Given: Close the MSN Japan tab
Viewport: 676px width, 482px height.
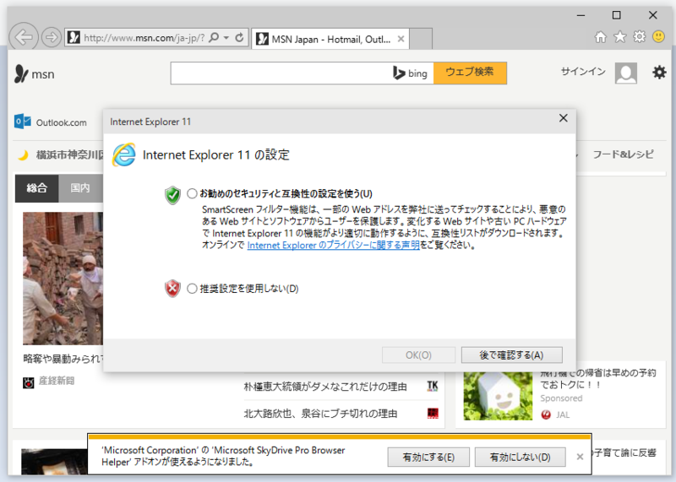Looking at the screenshot, I should (401, 39).
